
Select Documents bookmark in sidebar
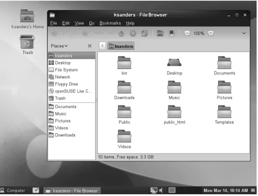click(x=72, y=107)
